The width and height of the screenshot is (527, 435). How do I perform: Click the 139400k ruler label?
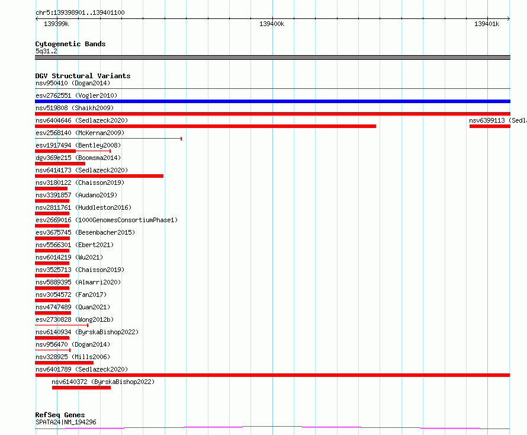[x=272, y=24]
